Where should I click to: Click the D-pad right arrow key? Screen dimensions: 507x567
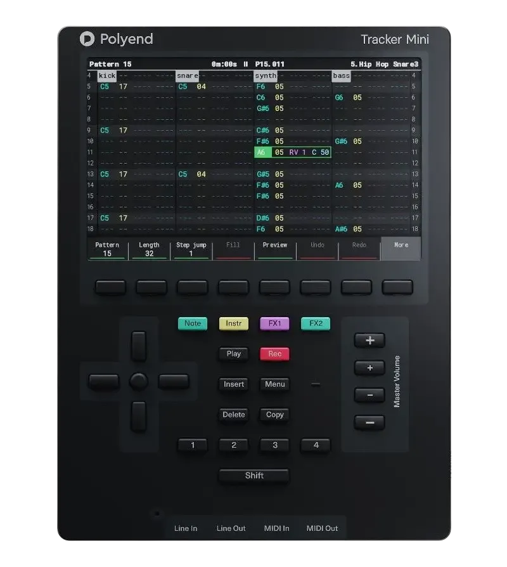pyautogui.click(x=174, y=381)
